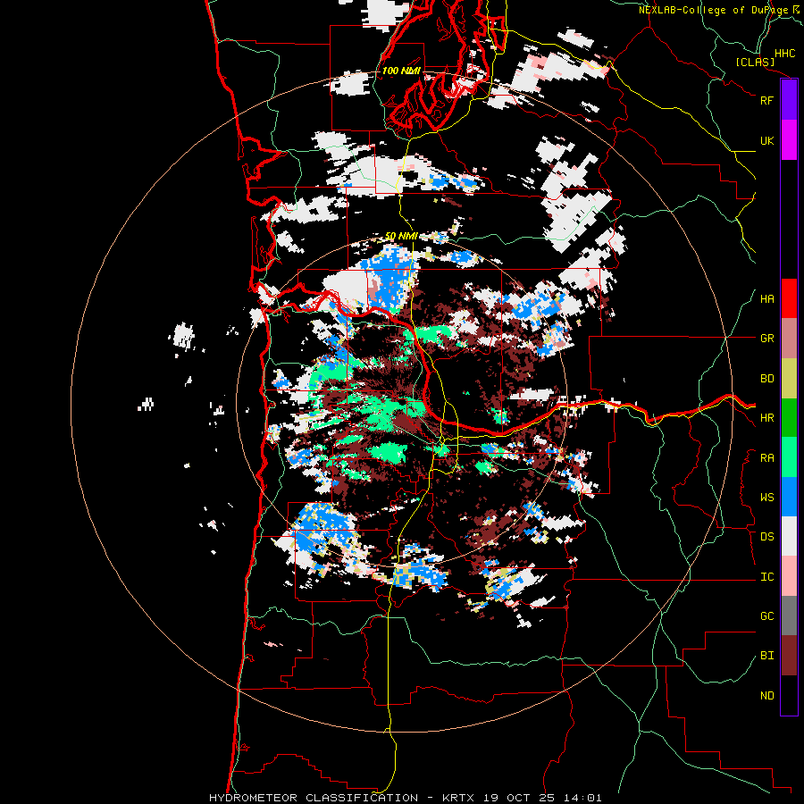Click the KRTX radar site identifier
Viewport: 804px width, 804px height.
[x=460, y=798]
